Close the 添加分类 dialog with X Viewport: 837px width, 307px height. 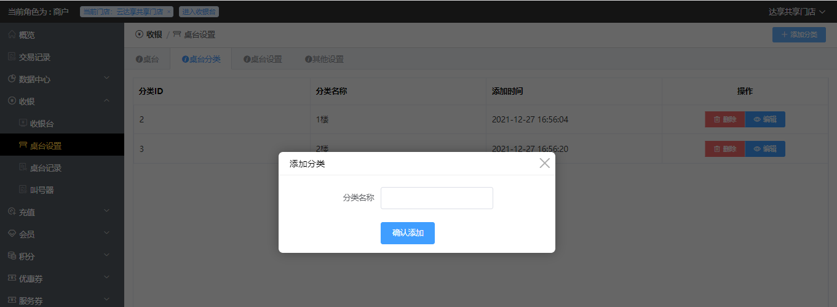[x=544, y=163]
